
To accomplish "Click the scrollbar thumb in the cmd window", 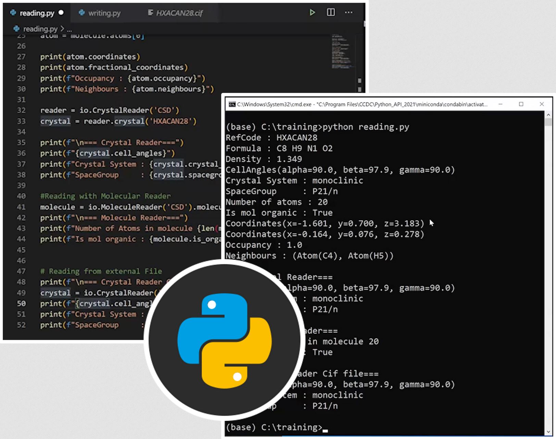I will [548, 122].
